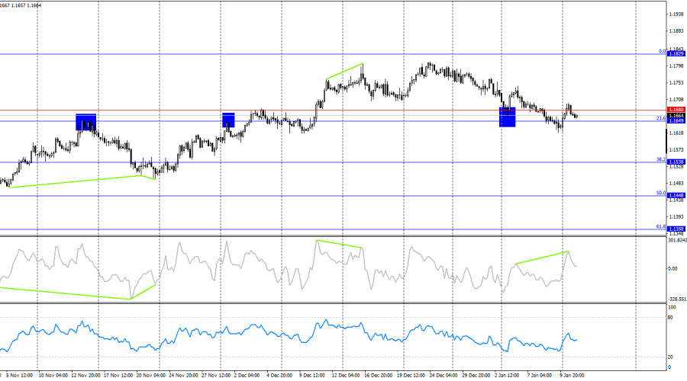Click the 27 Nov 12:00 time label
The image size is (687, 381).
(217, 376)
